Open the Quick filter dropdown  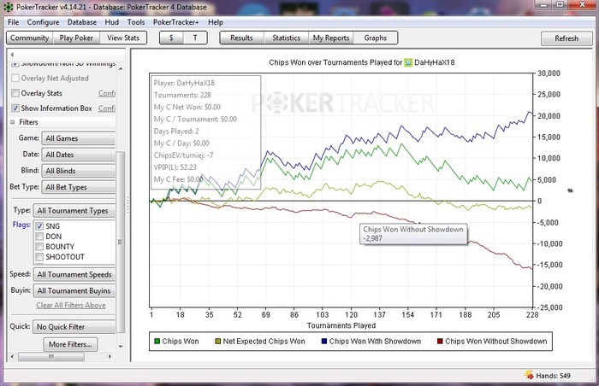click(74, 327)
